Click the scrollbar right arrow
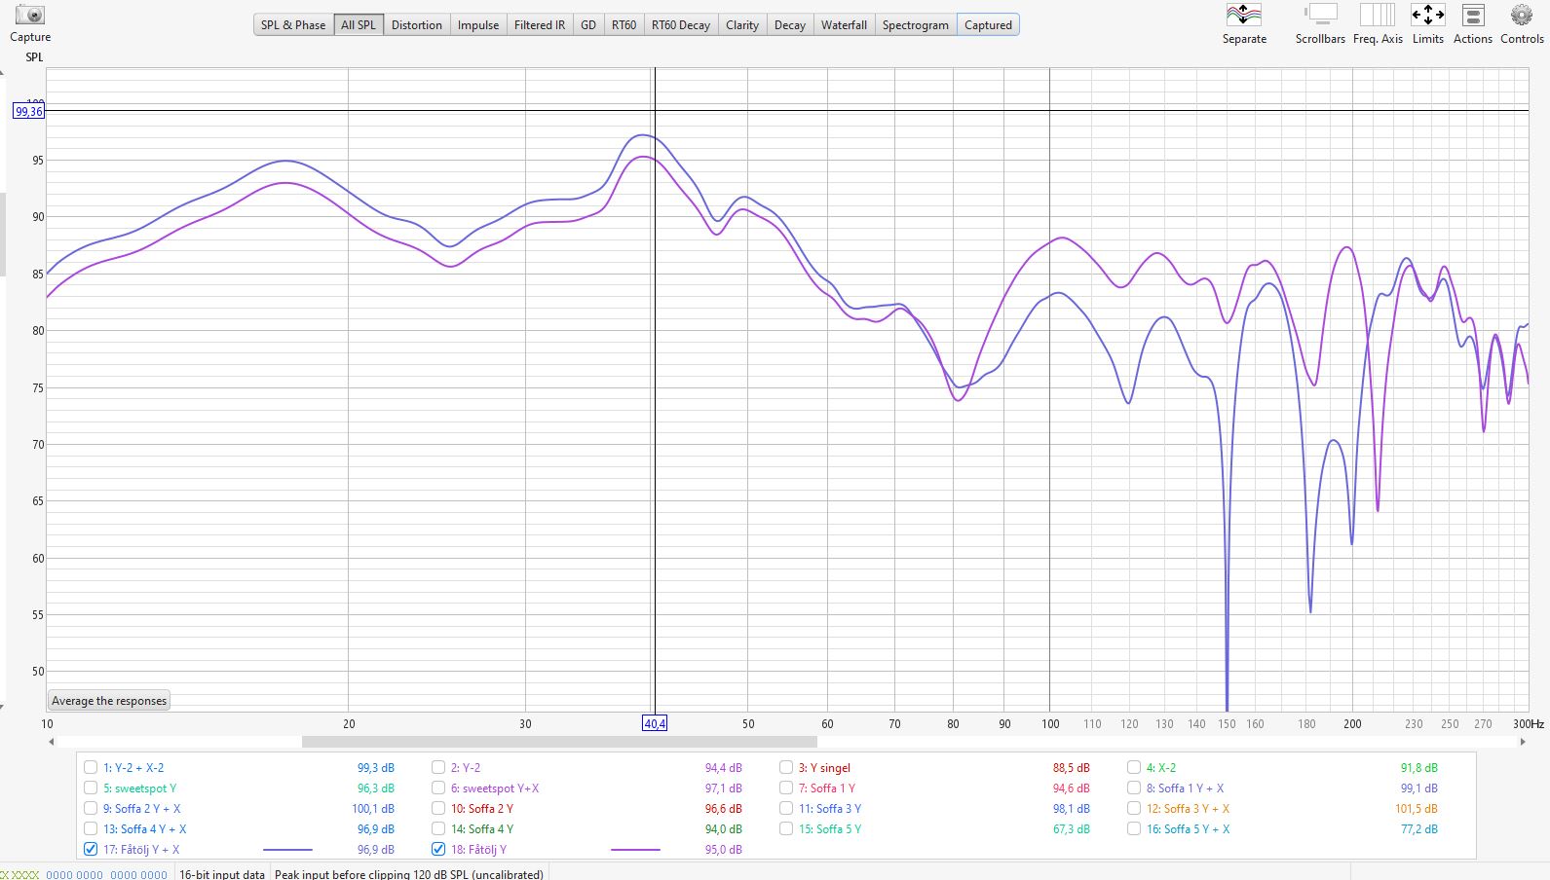 click(x=1523, y=742)
